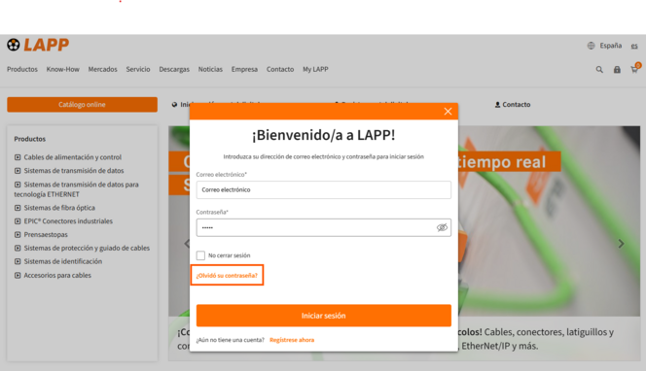Image resolution: width=646 pixels, height=371 pixels.
Task: Open the shopping cart icon
Action: [x=635, y=69]
